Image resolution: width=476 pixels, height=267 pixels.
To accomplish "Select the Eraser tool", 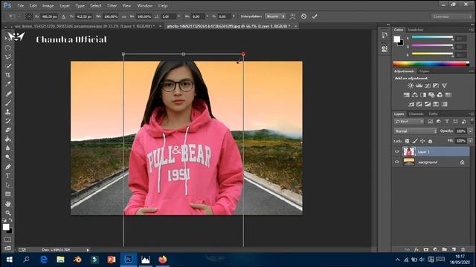I will 8,131.
